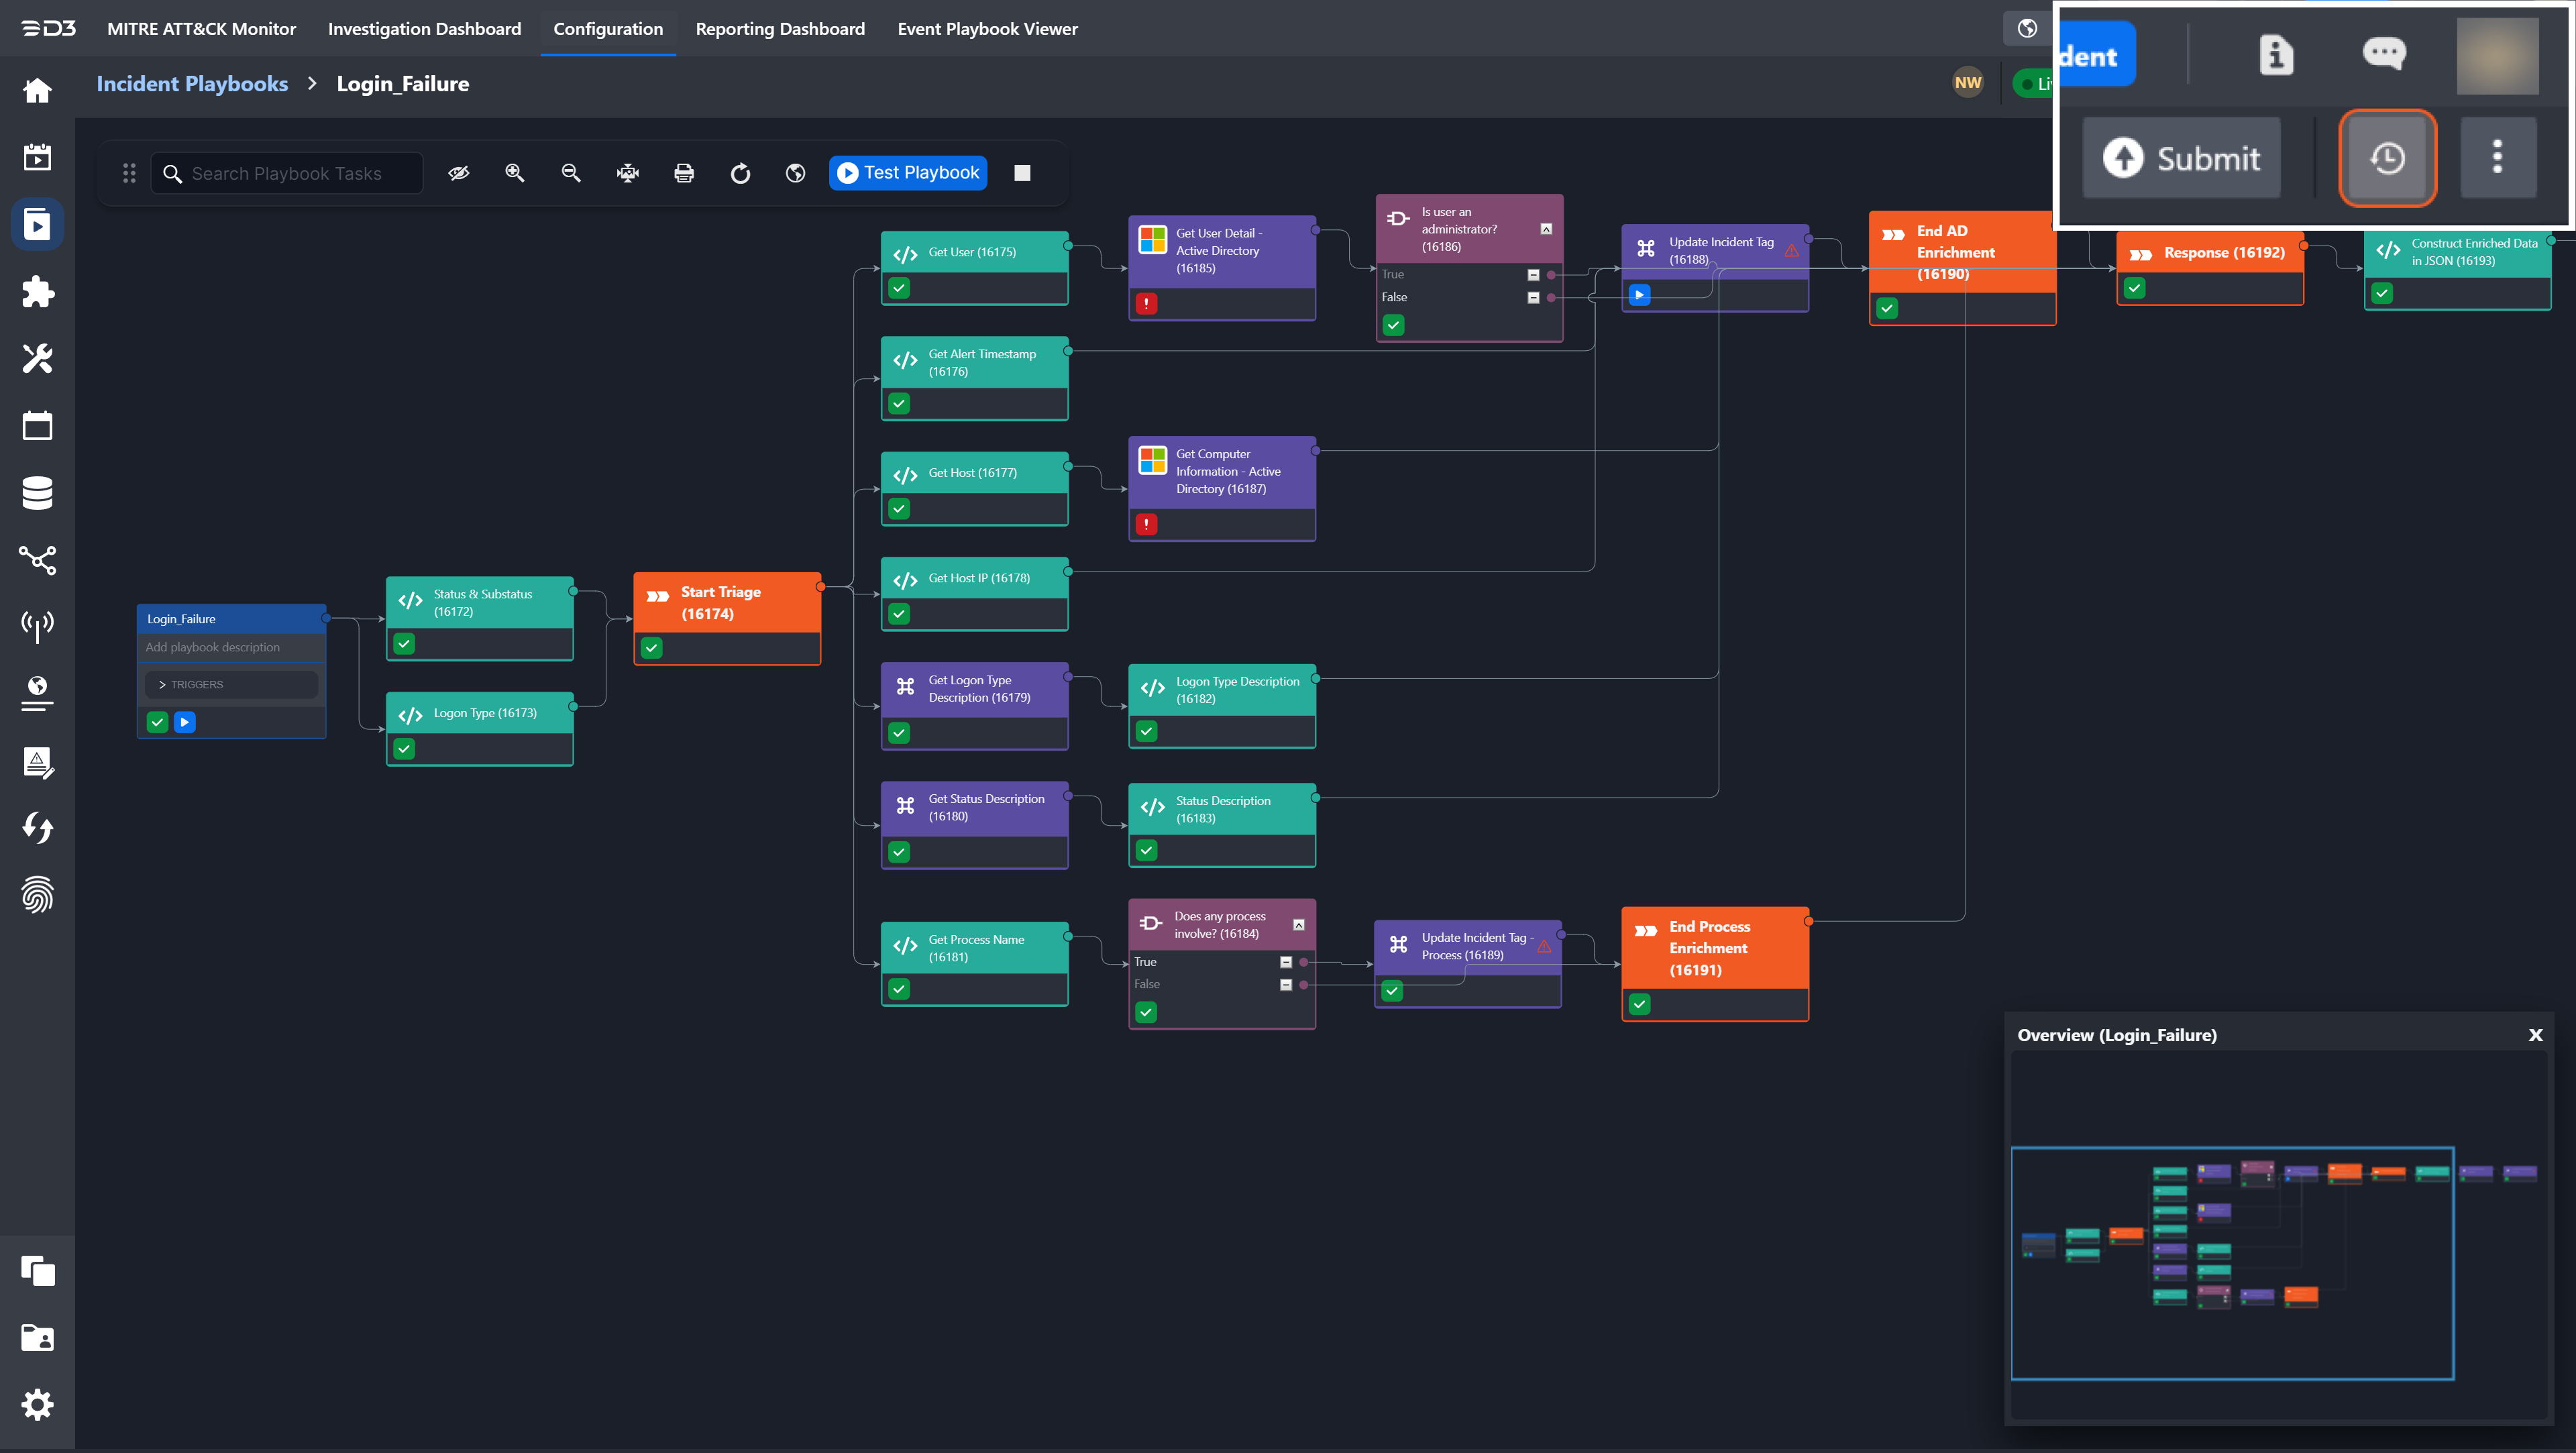Screen dimensions: 2576x1453
Task: Click green checkmark on Get User task
Action: tap(899, 288)
